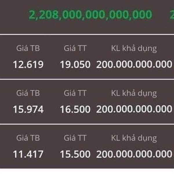This screenshot has height=174, width=174.
Task: Select the second row KL khả dụng label
Action: (x=134, y=94)
